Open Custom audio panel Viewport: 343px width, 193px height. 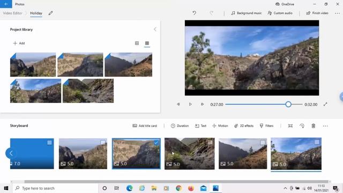tap(280, 13)
